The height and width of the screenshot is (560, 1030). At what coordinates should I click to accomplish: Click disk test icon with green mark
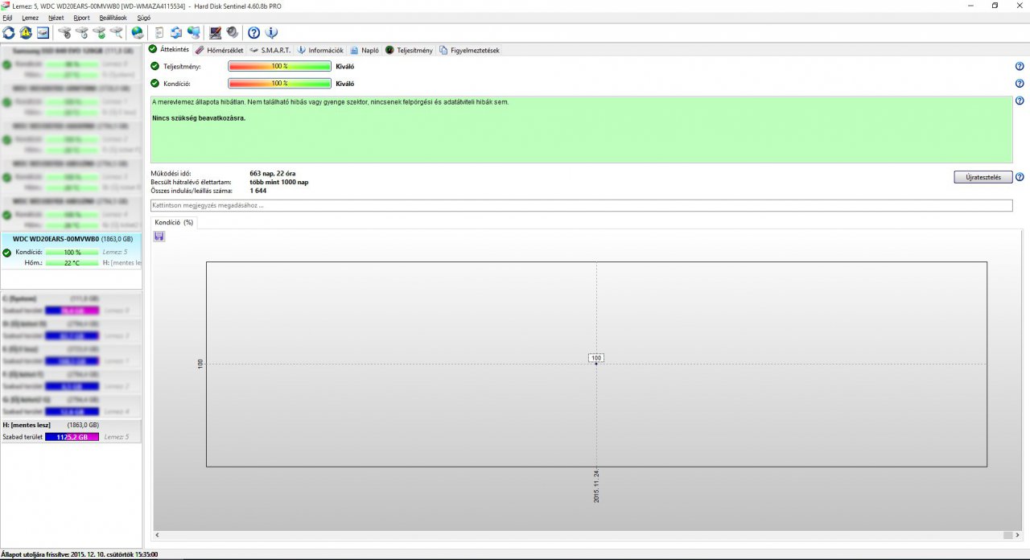click(x=99, y=33)
